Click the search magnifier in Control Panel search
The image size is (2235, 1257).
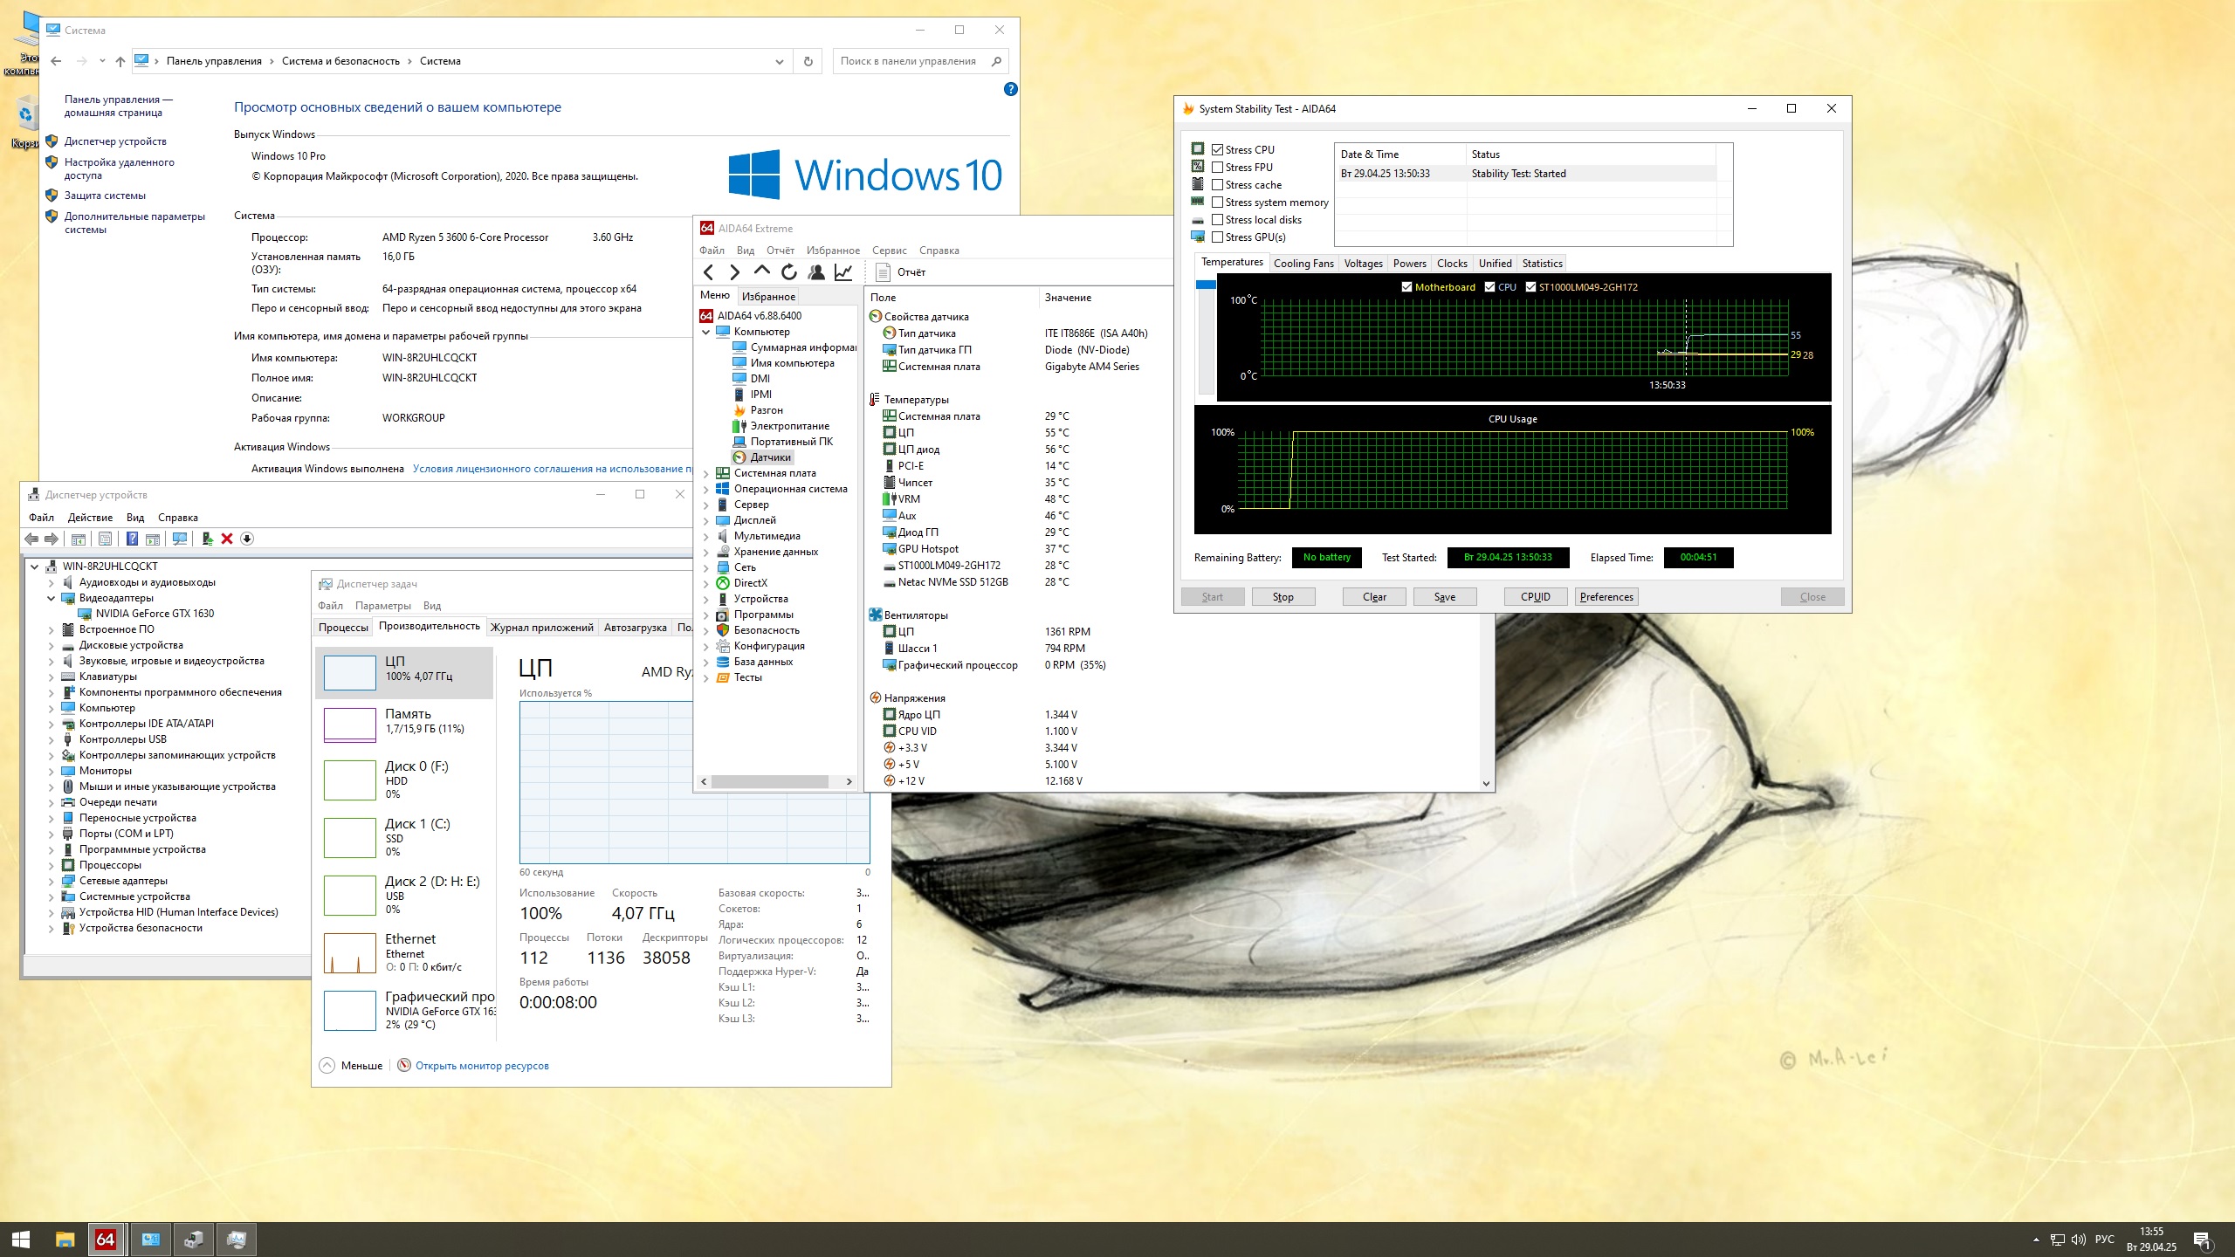click(x=996, y=61)
